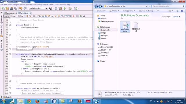This screenshot has height=104, width=186.
Task: Click the Find Selection magnifier in editor toolbar
Action: [x=40, y=16]
